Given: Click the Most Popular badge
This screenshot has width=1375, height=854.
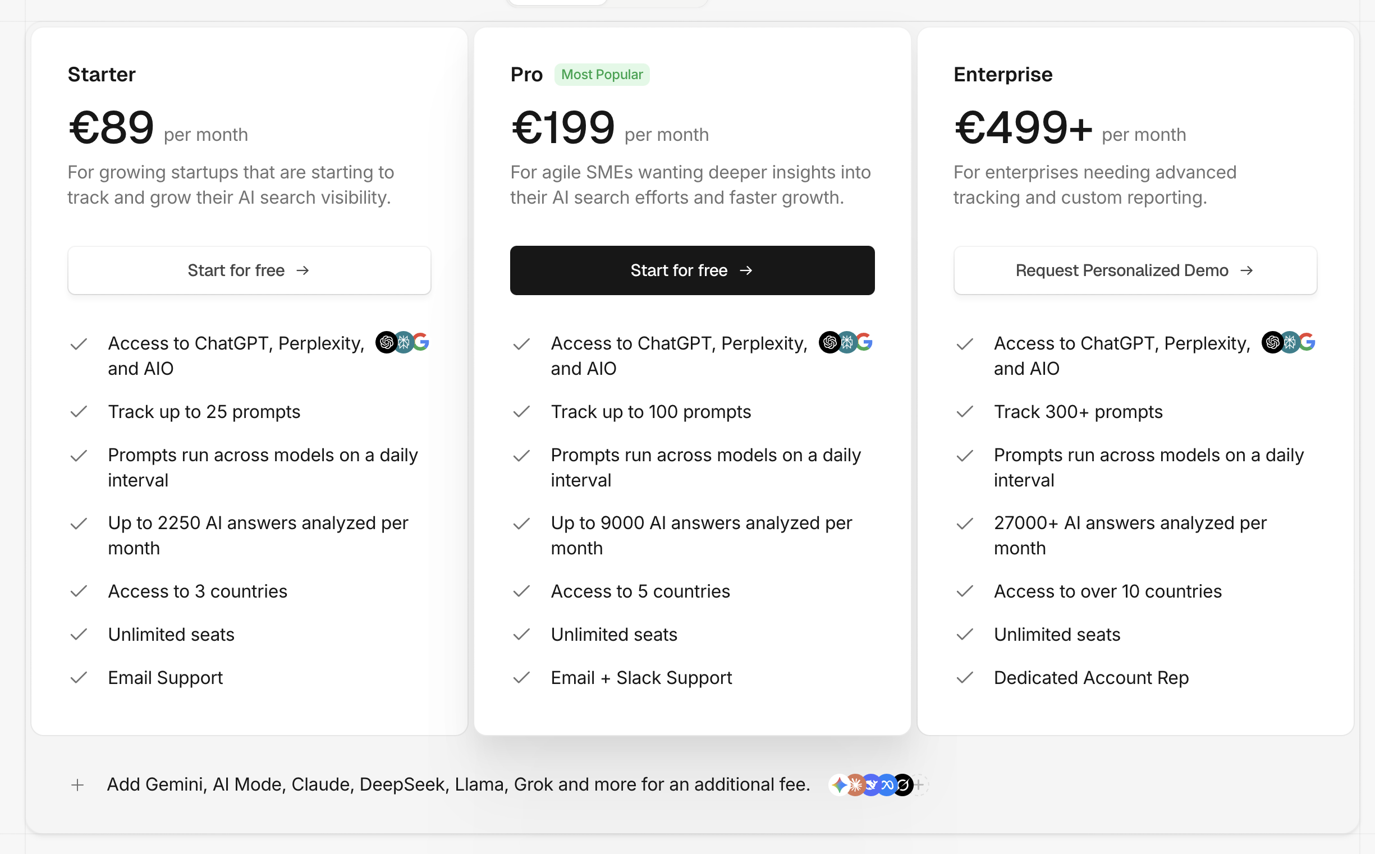Looking at the screenshot, I should (x=602, y=75).
